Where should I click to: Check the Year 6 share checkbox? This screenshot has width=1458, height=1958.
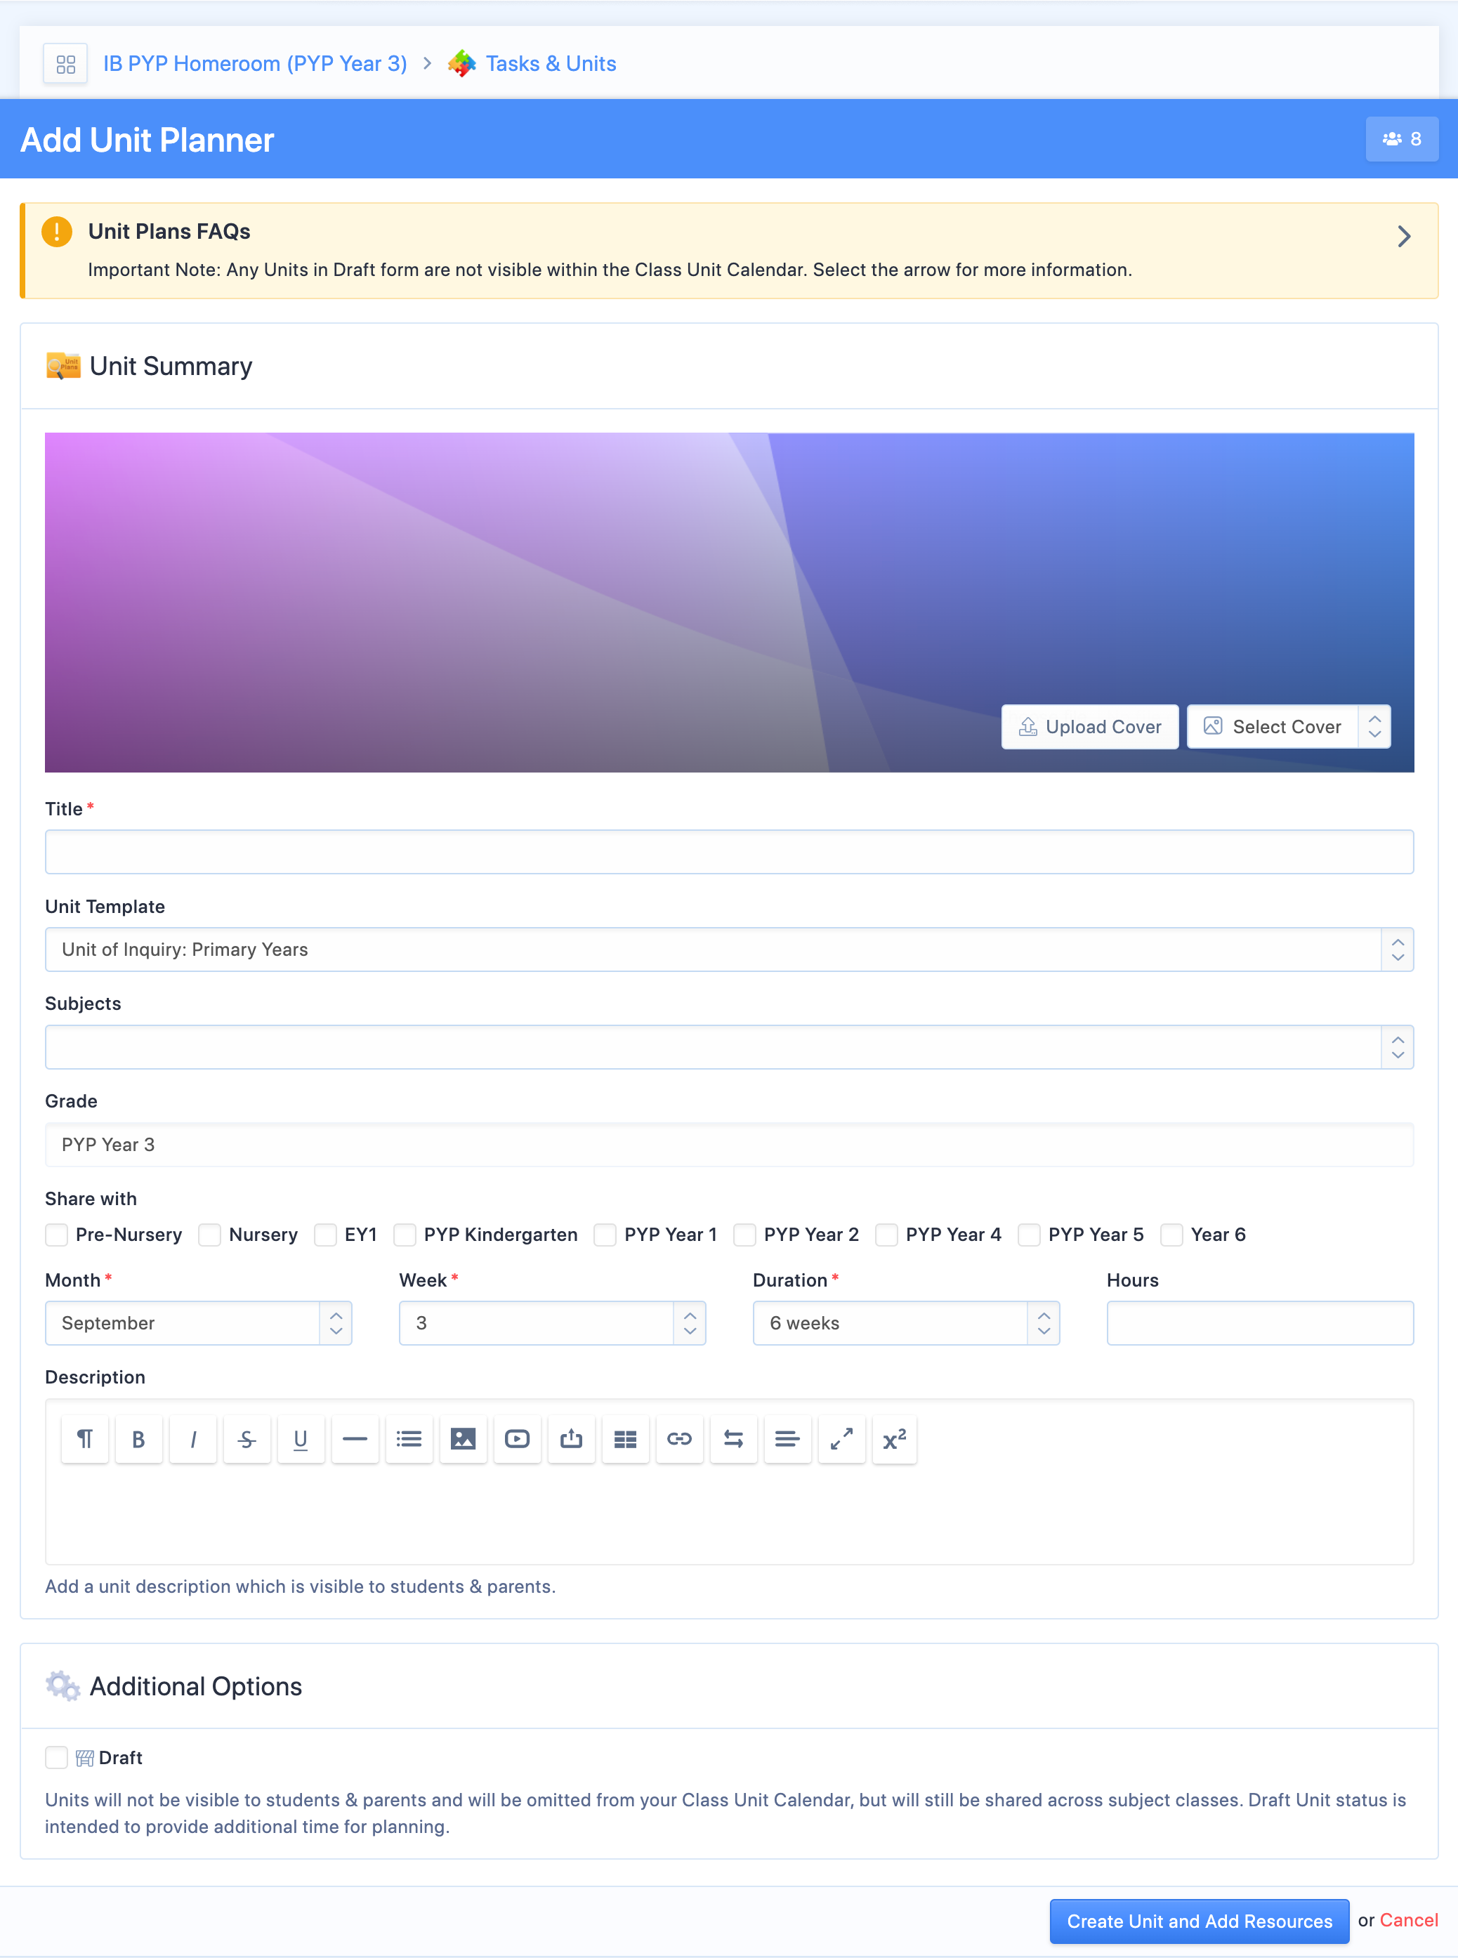pyautogui.click(x=1172, y=1235)
